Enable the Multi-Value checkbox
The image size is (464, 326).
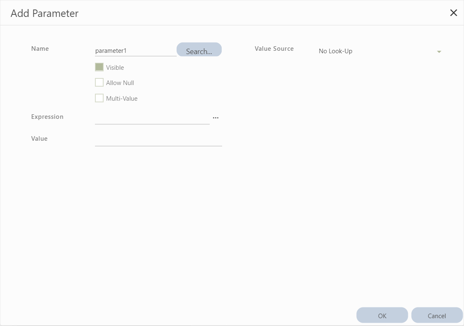(99, 98)
